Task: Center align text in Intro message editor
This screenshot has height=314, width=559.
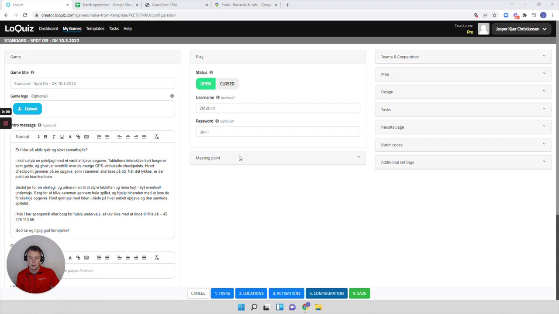Action: pyautogui.click(x=128, y=137)
